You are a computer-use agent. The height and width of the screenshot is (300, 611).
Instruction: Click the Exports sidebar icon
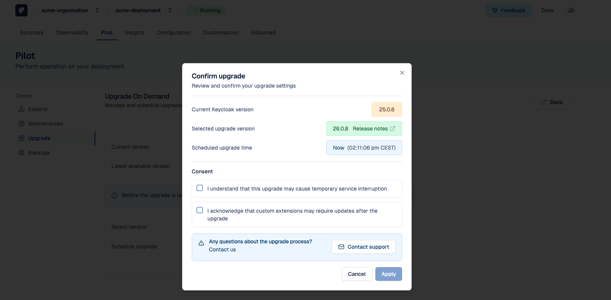[x=21, y=109]
